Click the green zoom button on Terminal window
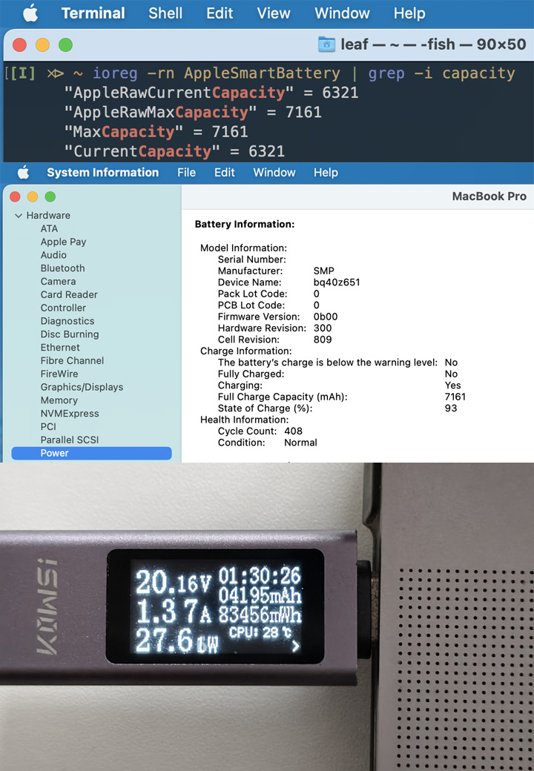The width and height of the screenshot is (534, 771). click(65, 44)
